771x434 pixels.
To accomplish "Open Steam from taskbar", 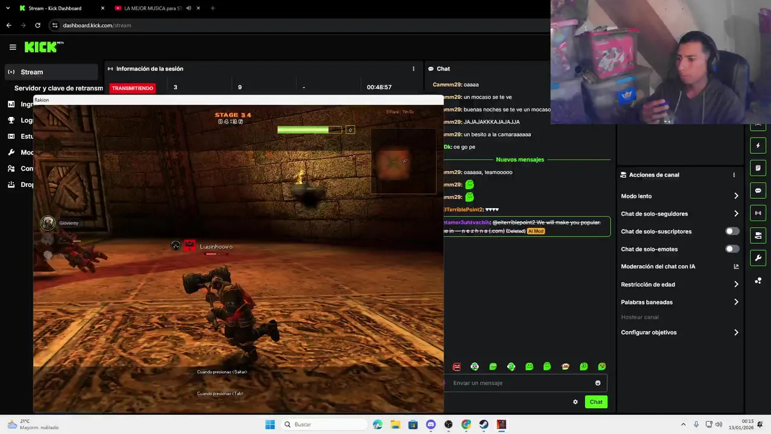I will [x=484, y=424].
